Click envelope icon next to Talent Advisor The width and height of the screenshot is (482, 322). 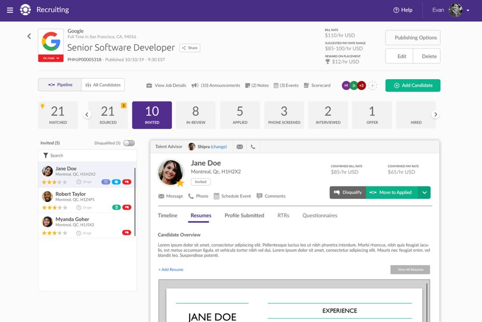(240, 147)
